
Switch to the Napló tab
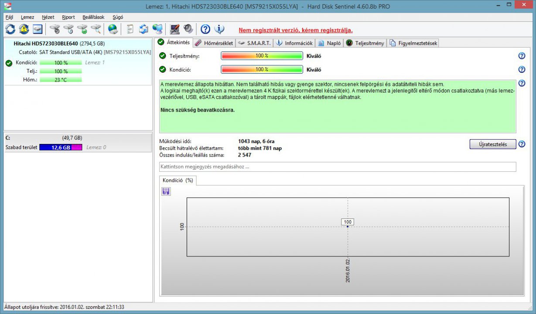click(329, 43)
